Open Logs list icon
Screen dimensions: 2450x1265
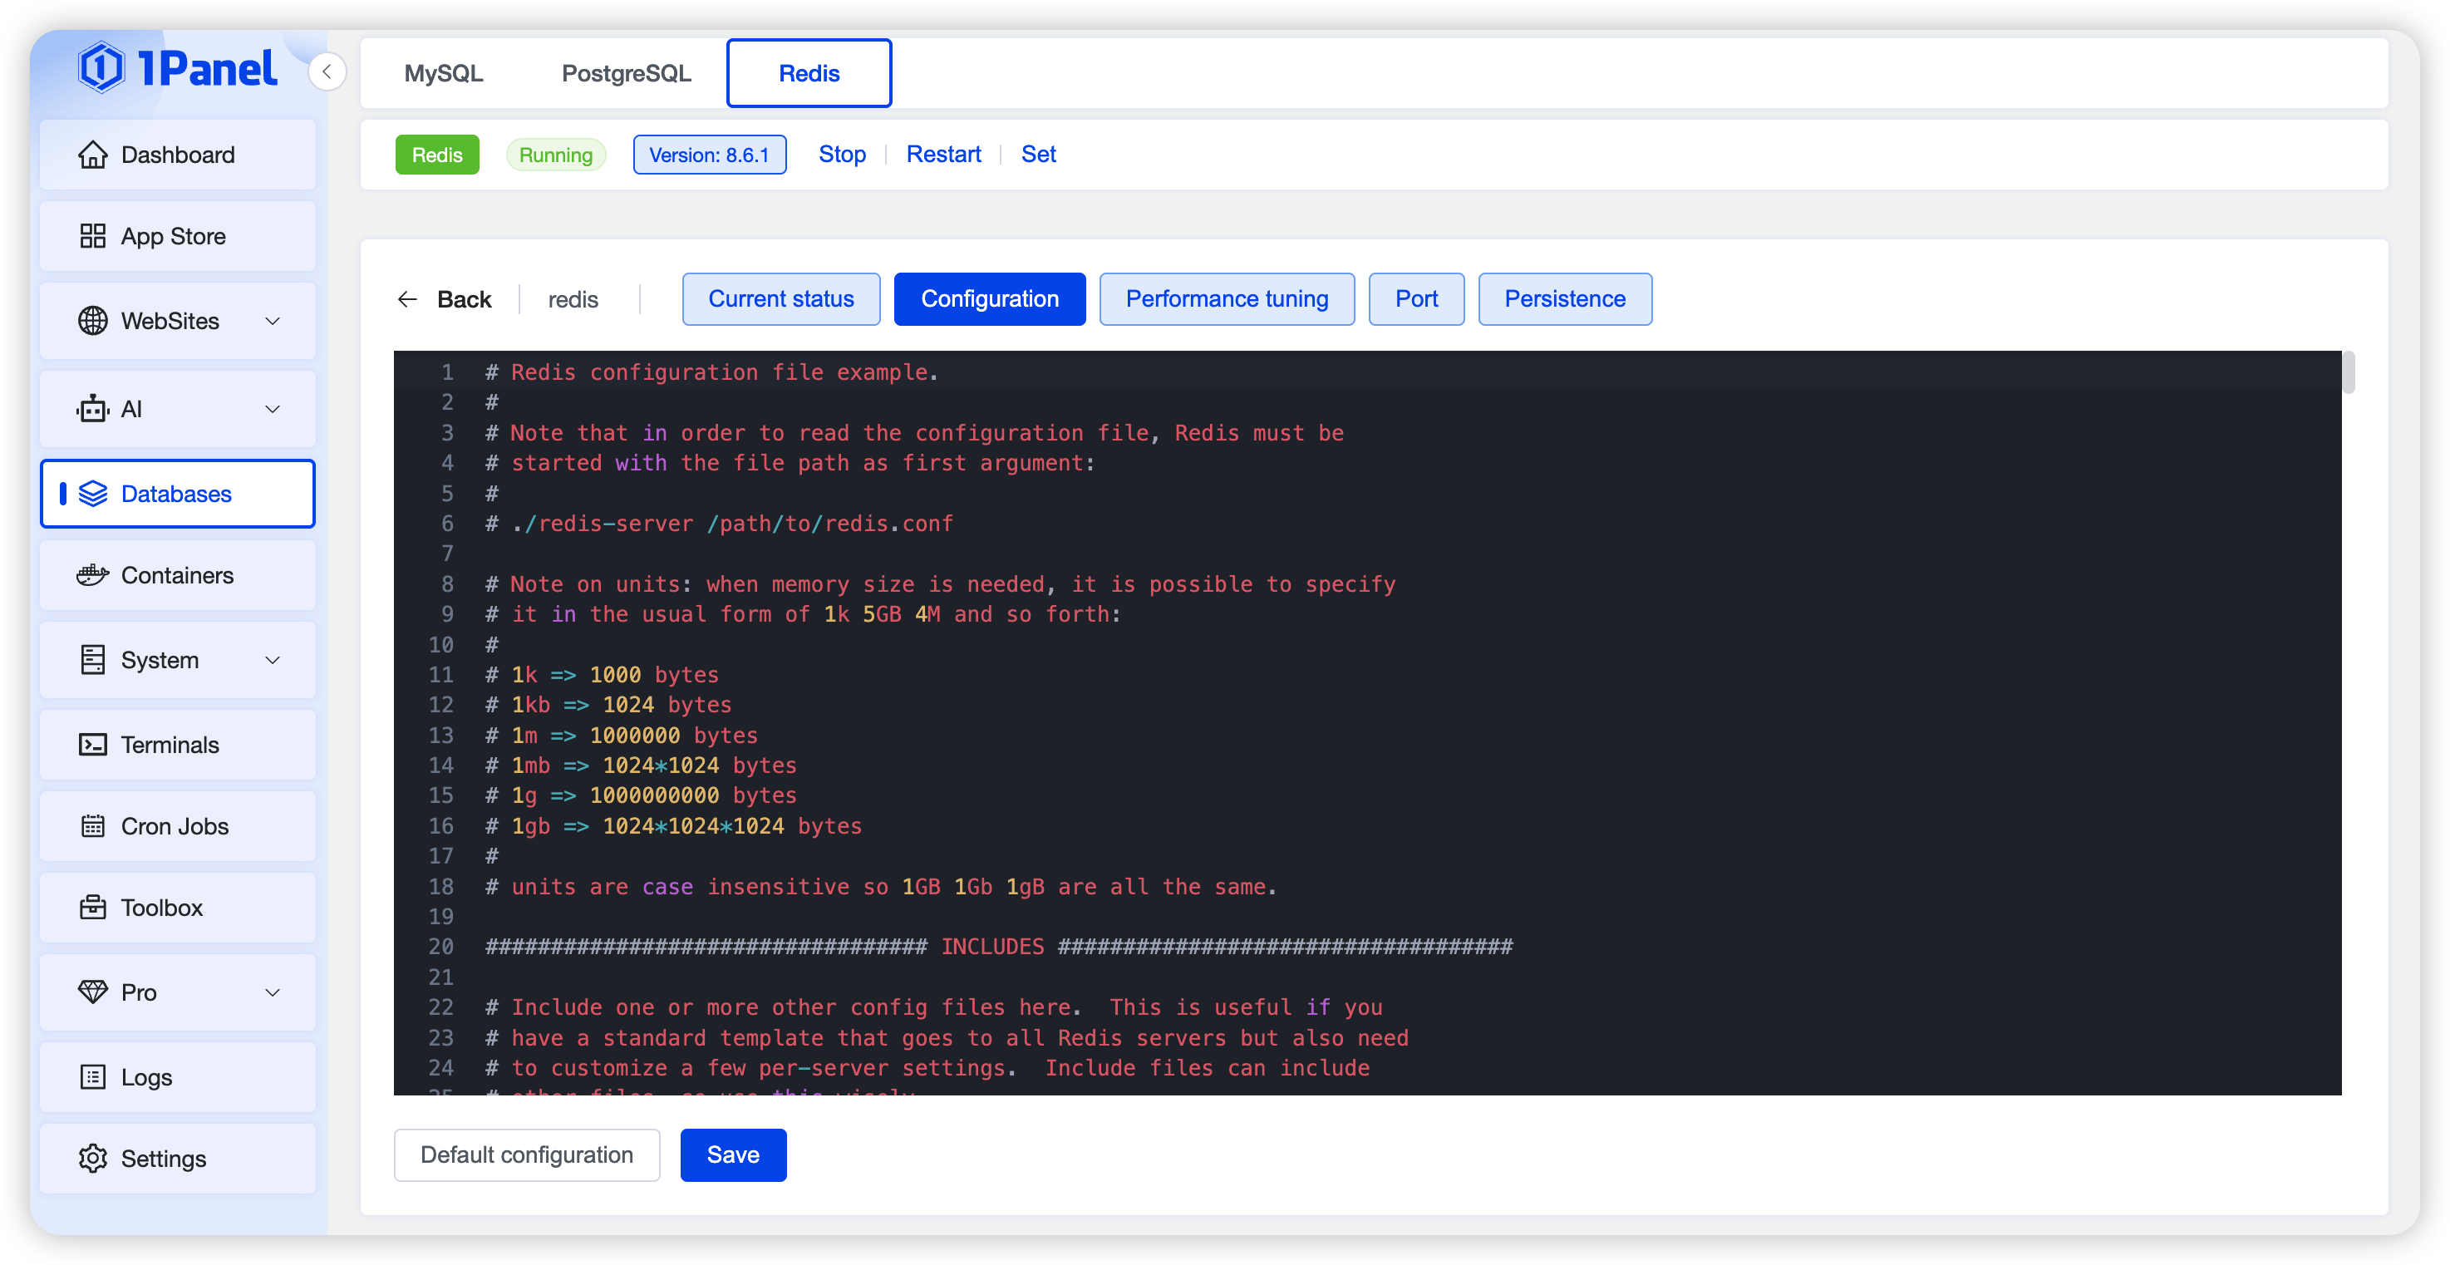click(92, 1076)
